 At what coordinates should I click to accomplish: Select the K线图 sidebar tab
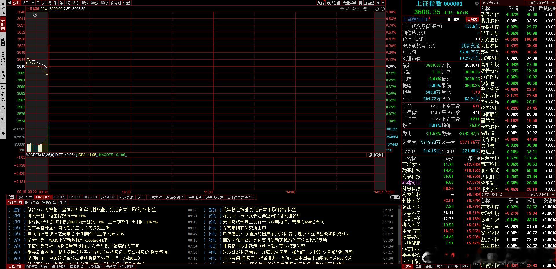pyautogui.click(x=3, y=40)
